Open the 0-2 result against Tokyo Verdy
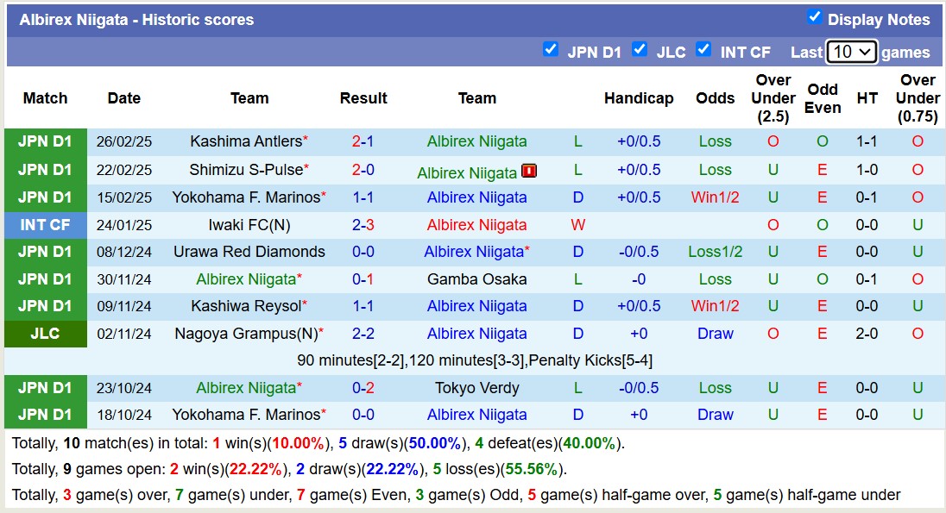 point(363,388)
